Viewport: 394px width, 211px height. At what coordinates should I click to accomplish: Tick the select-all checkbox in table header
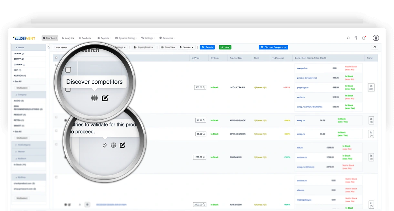pyautogui.click(x=57, y=58)
